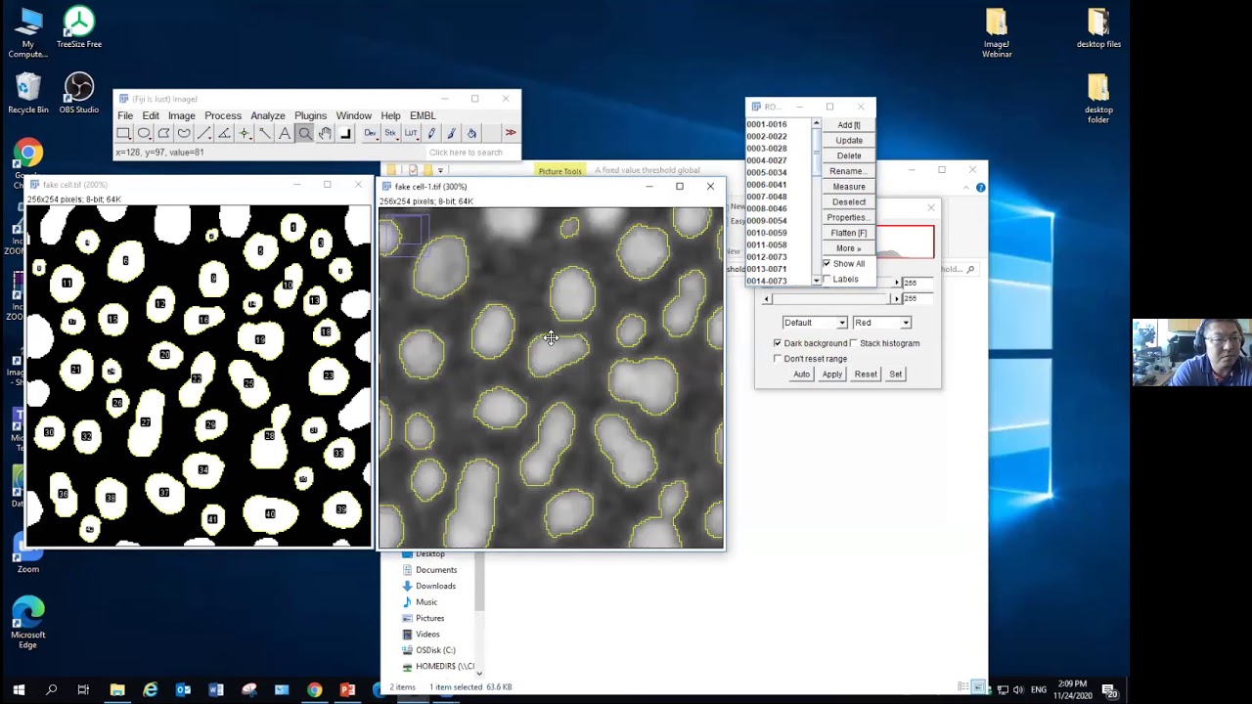Open the Red display color dropdown
This screenshot has width=1252, height=704.
pyautogui.click(x=881, y=323)
